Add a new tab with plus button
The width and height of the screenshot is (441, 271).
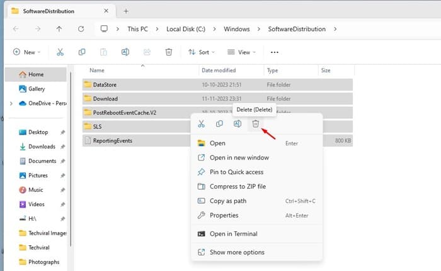(x=126, y=11)
